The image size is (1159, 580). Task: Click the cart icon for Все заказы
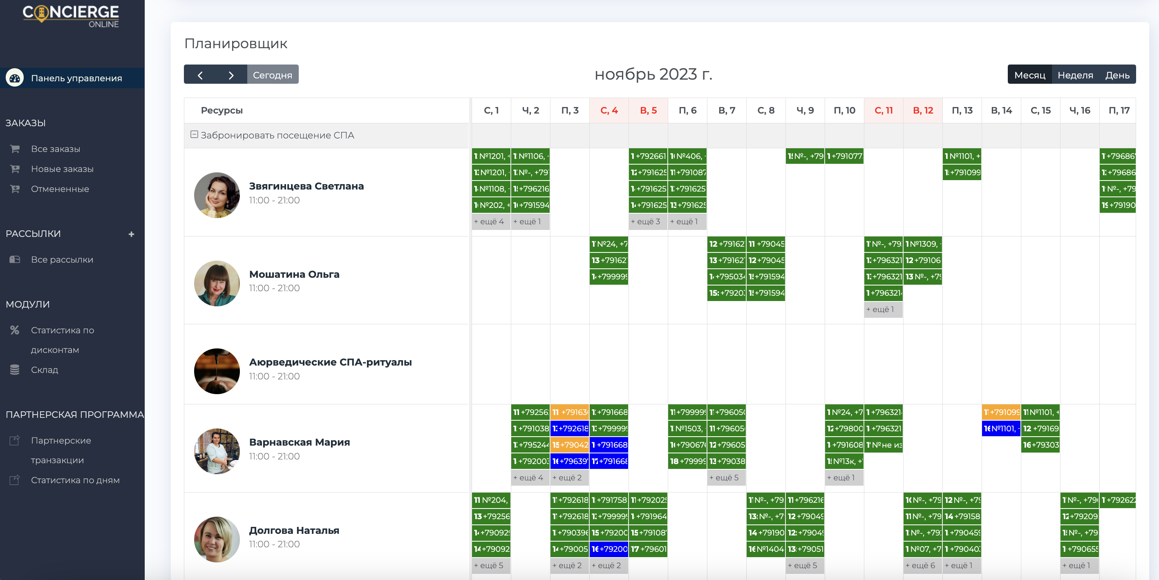(15, 149)
